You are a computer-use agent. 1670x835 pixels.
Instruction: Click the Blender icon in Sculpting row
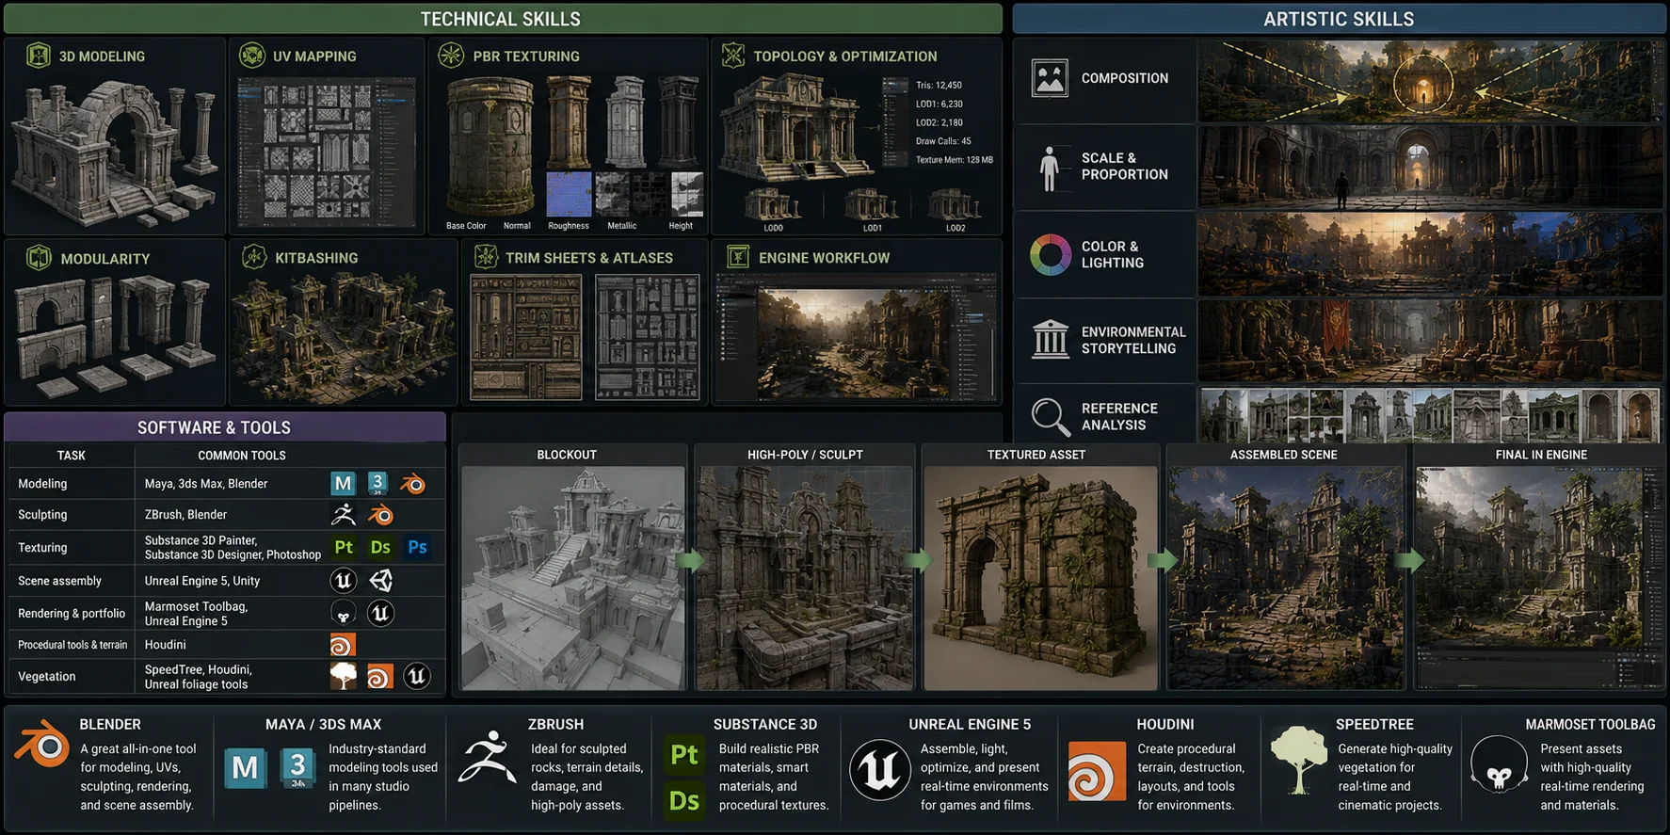click(x=380, y=515)
